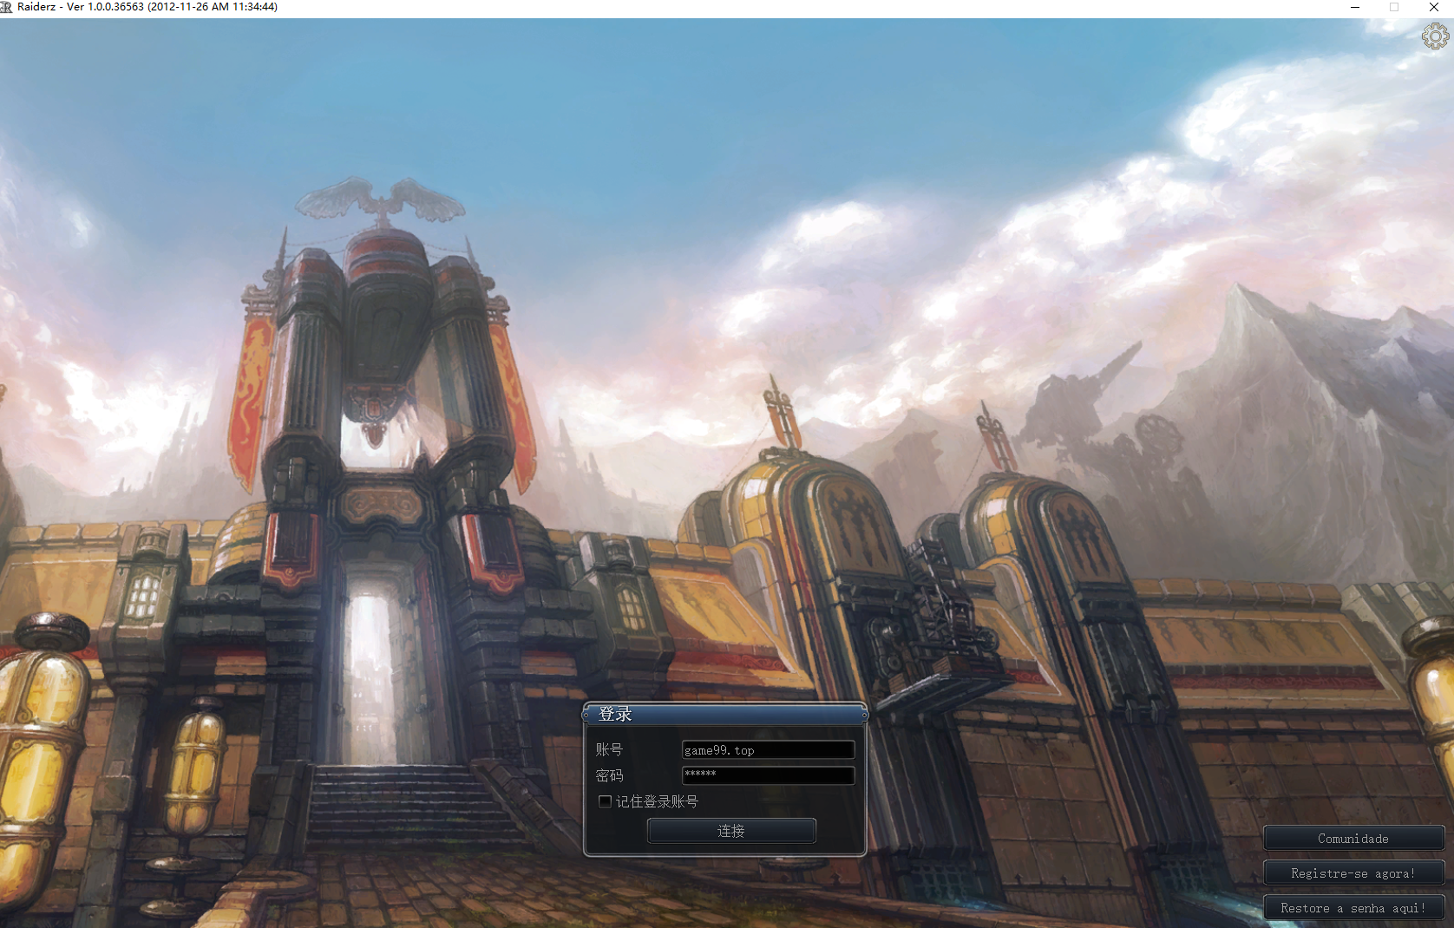The width and height of the screenshot is (1454, 928).
Task: Click the winged emblem atop the tower
Action: [380, 201]
